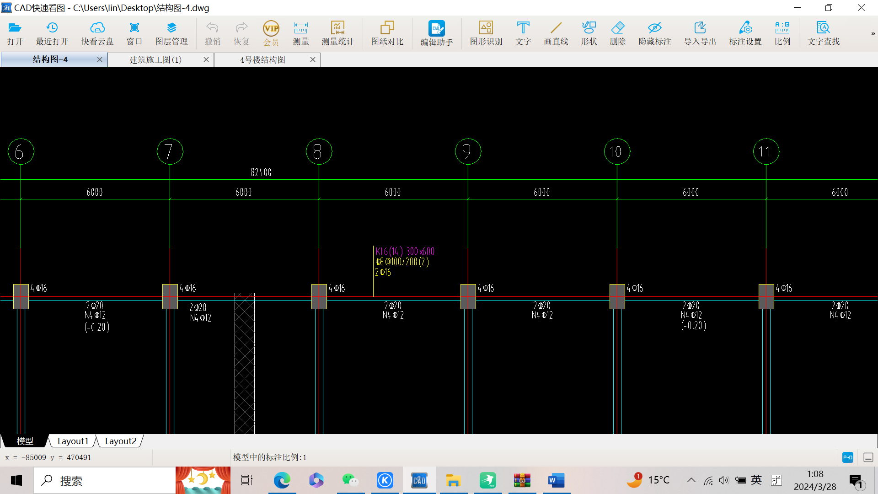Open the VIP 会员 membership icon
The image size is (878, 494).
pos(271,33)
